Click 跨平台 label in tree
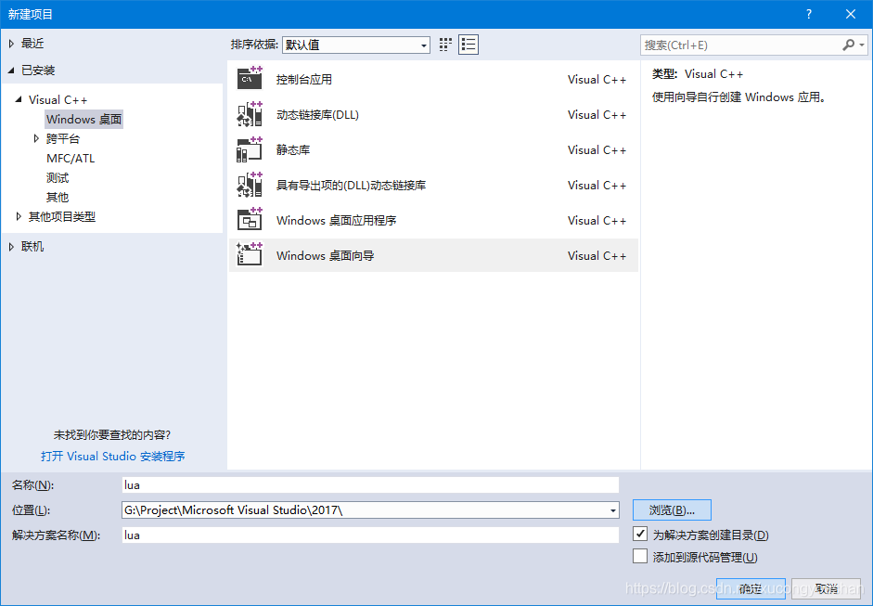 click(x=63, y=138)
